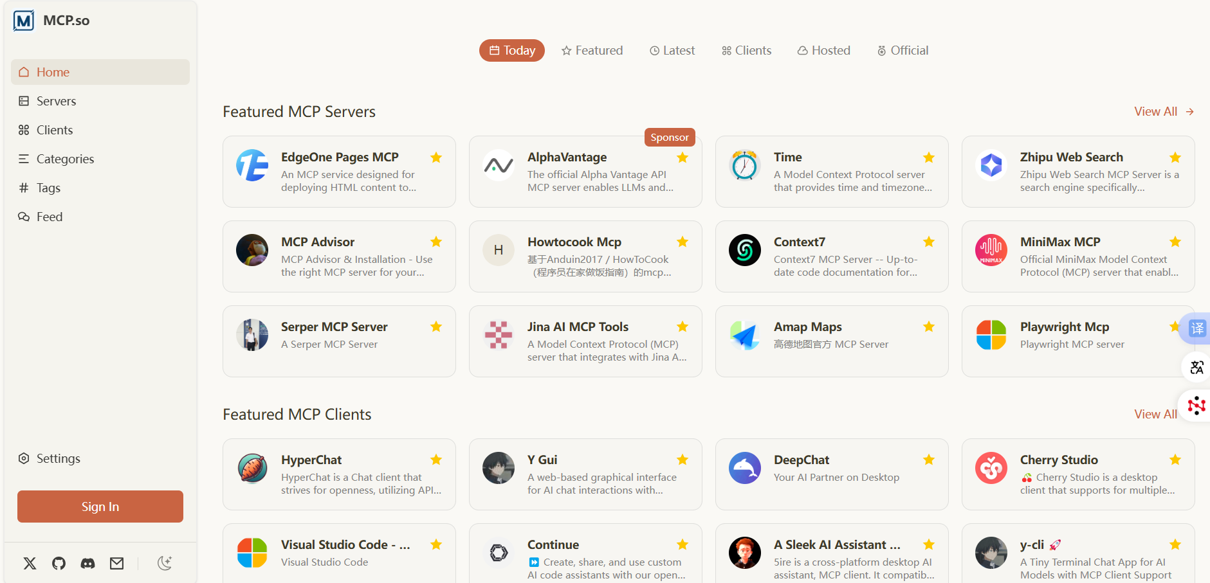The image size is (1210, 583).
Task: Click the Zhipu Web Search logo
Action: pos(991,165)
